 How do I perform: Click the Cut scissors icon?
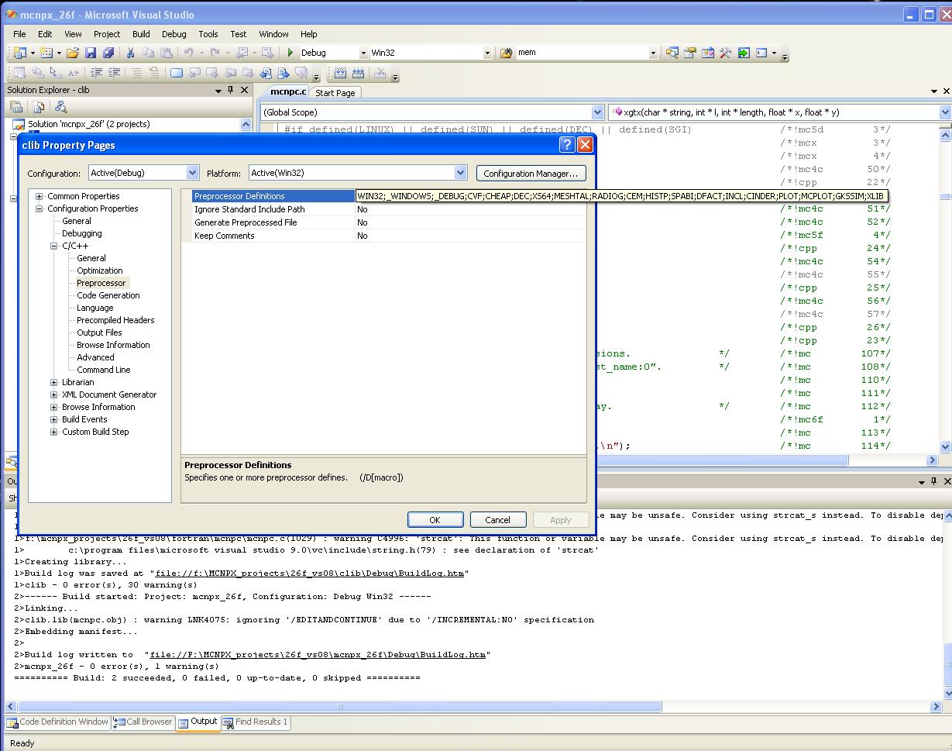pyautogui.click(x=130, y=53)
